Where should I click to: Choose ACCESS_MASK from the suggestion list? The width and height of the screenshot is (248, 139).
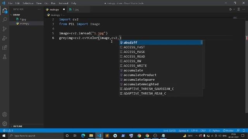pos(161,52)
